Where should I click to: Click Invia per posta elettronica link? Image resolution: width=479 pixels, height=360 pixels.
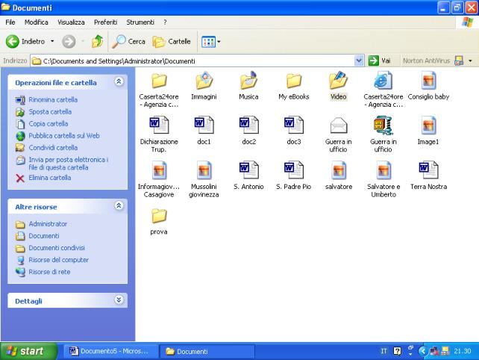point(68,164)
